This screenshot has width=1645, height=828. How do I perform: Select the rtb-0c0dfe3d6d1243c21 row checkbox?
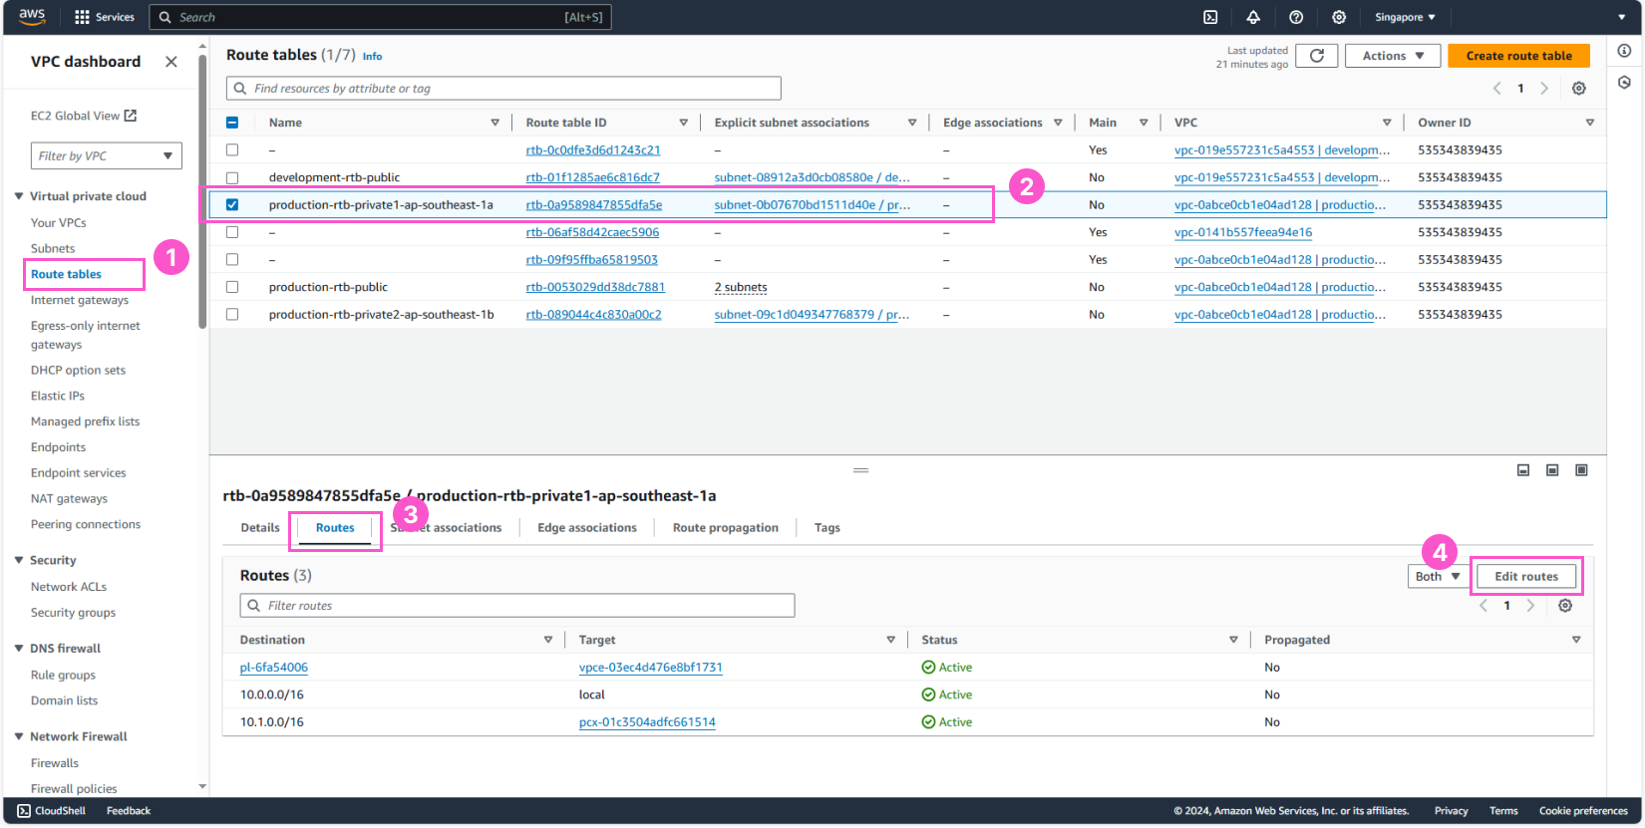[x=232, y=149]
